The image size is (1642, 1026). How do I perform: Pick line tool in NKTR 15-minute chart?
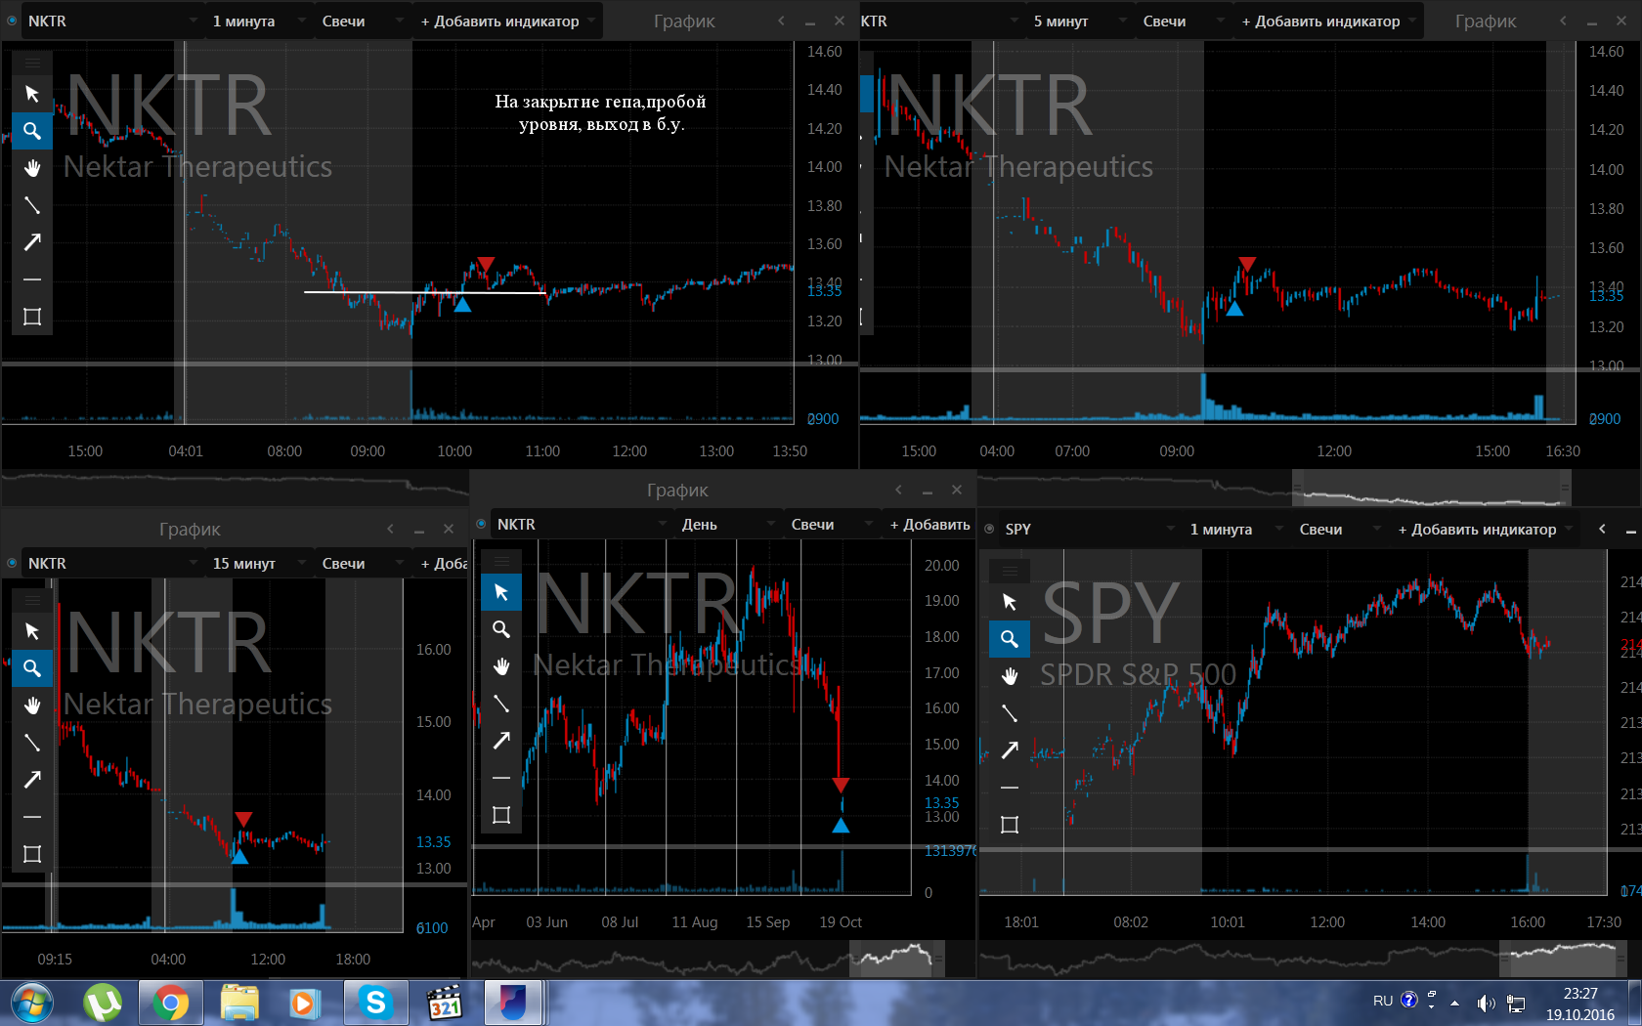32,743
